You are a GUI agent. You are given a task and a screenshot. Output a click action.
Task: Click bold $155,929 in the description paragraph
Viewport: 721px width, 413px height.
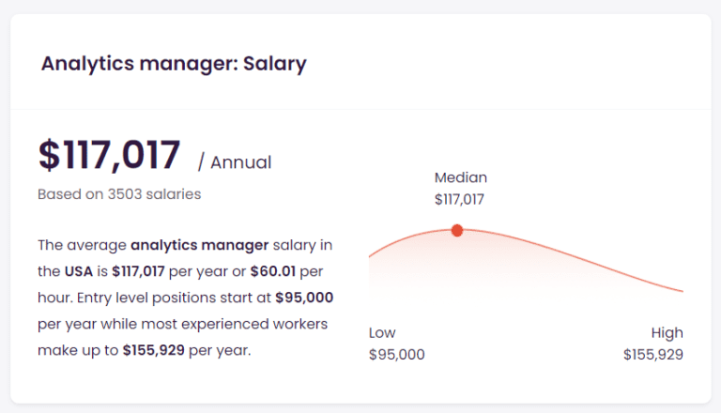click(157, 350)
